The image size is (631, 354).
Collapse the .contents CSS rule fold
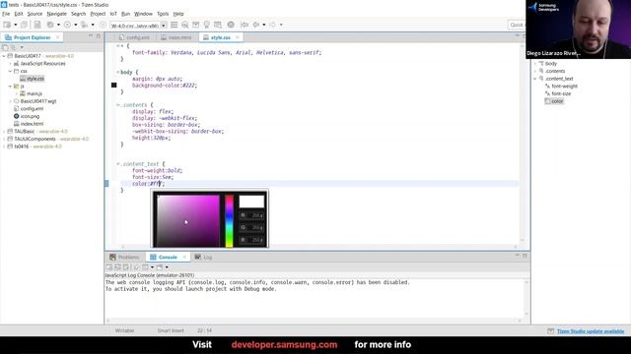(118, 105)
